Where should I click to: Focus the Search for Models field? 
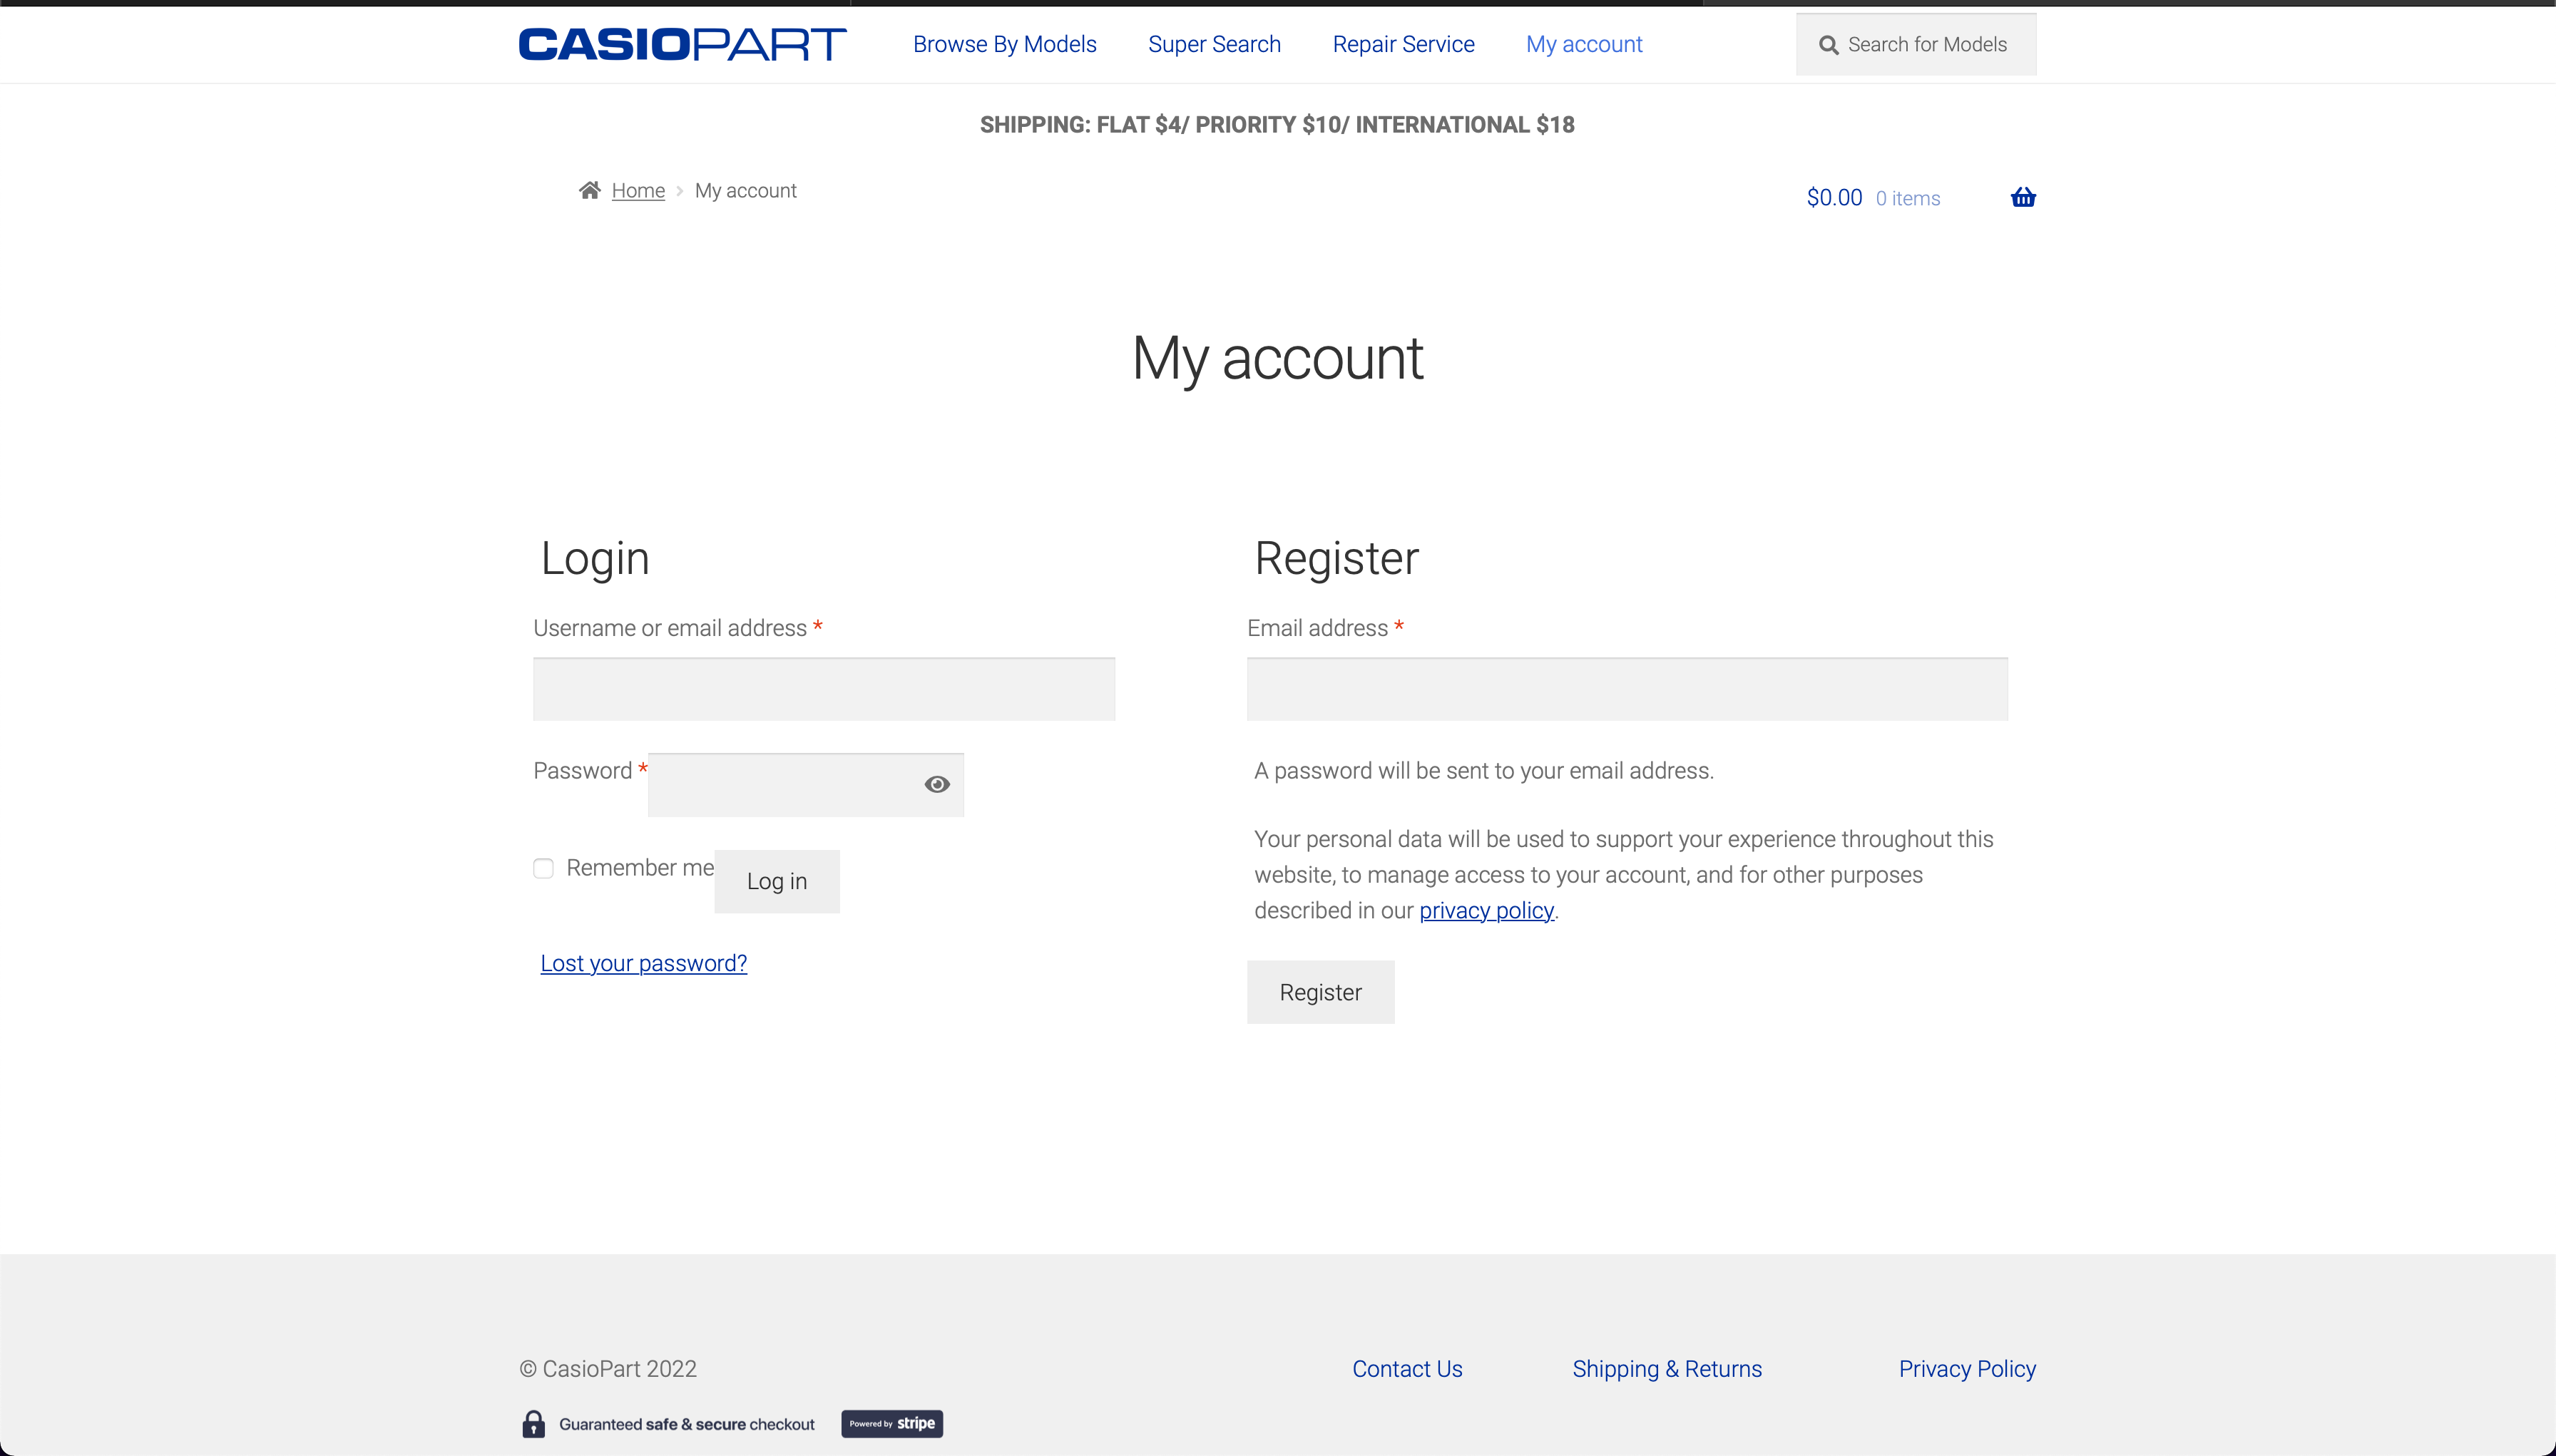tap(1916, 44)
